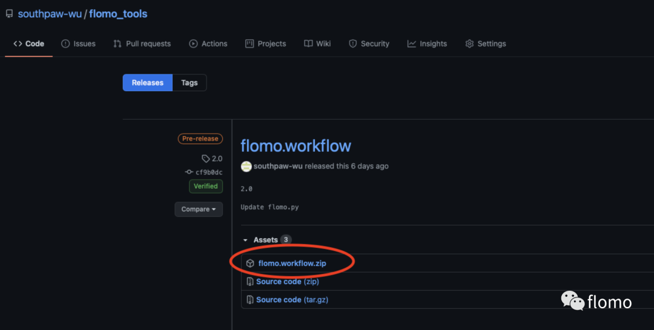Click the '2.0' release description text
The width and height of the screenshot is (654, 330).
[x=246, y=189]
